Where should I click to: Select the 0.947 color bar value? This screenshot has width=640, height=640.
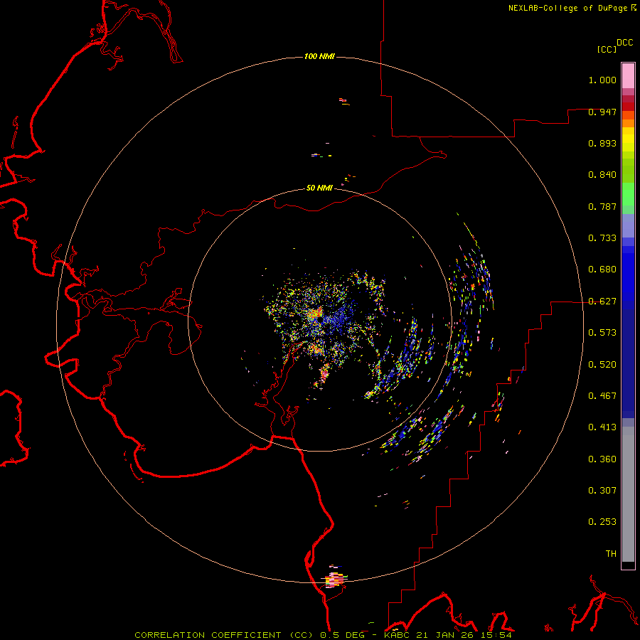click(602, 112)
